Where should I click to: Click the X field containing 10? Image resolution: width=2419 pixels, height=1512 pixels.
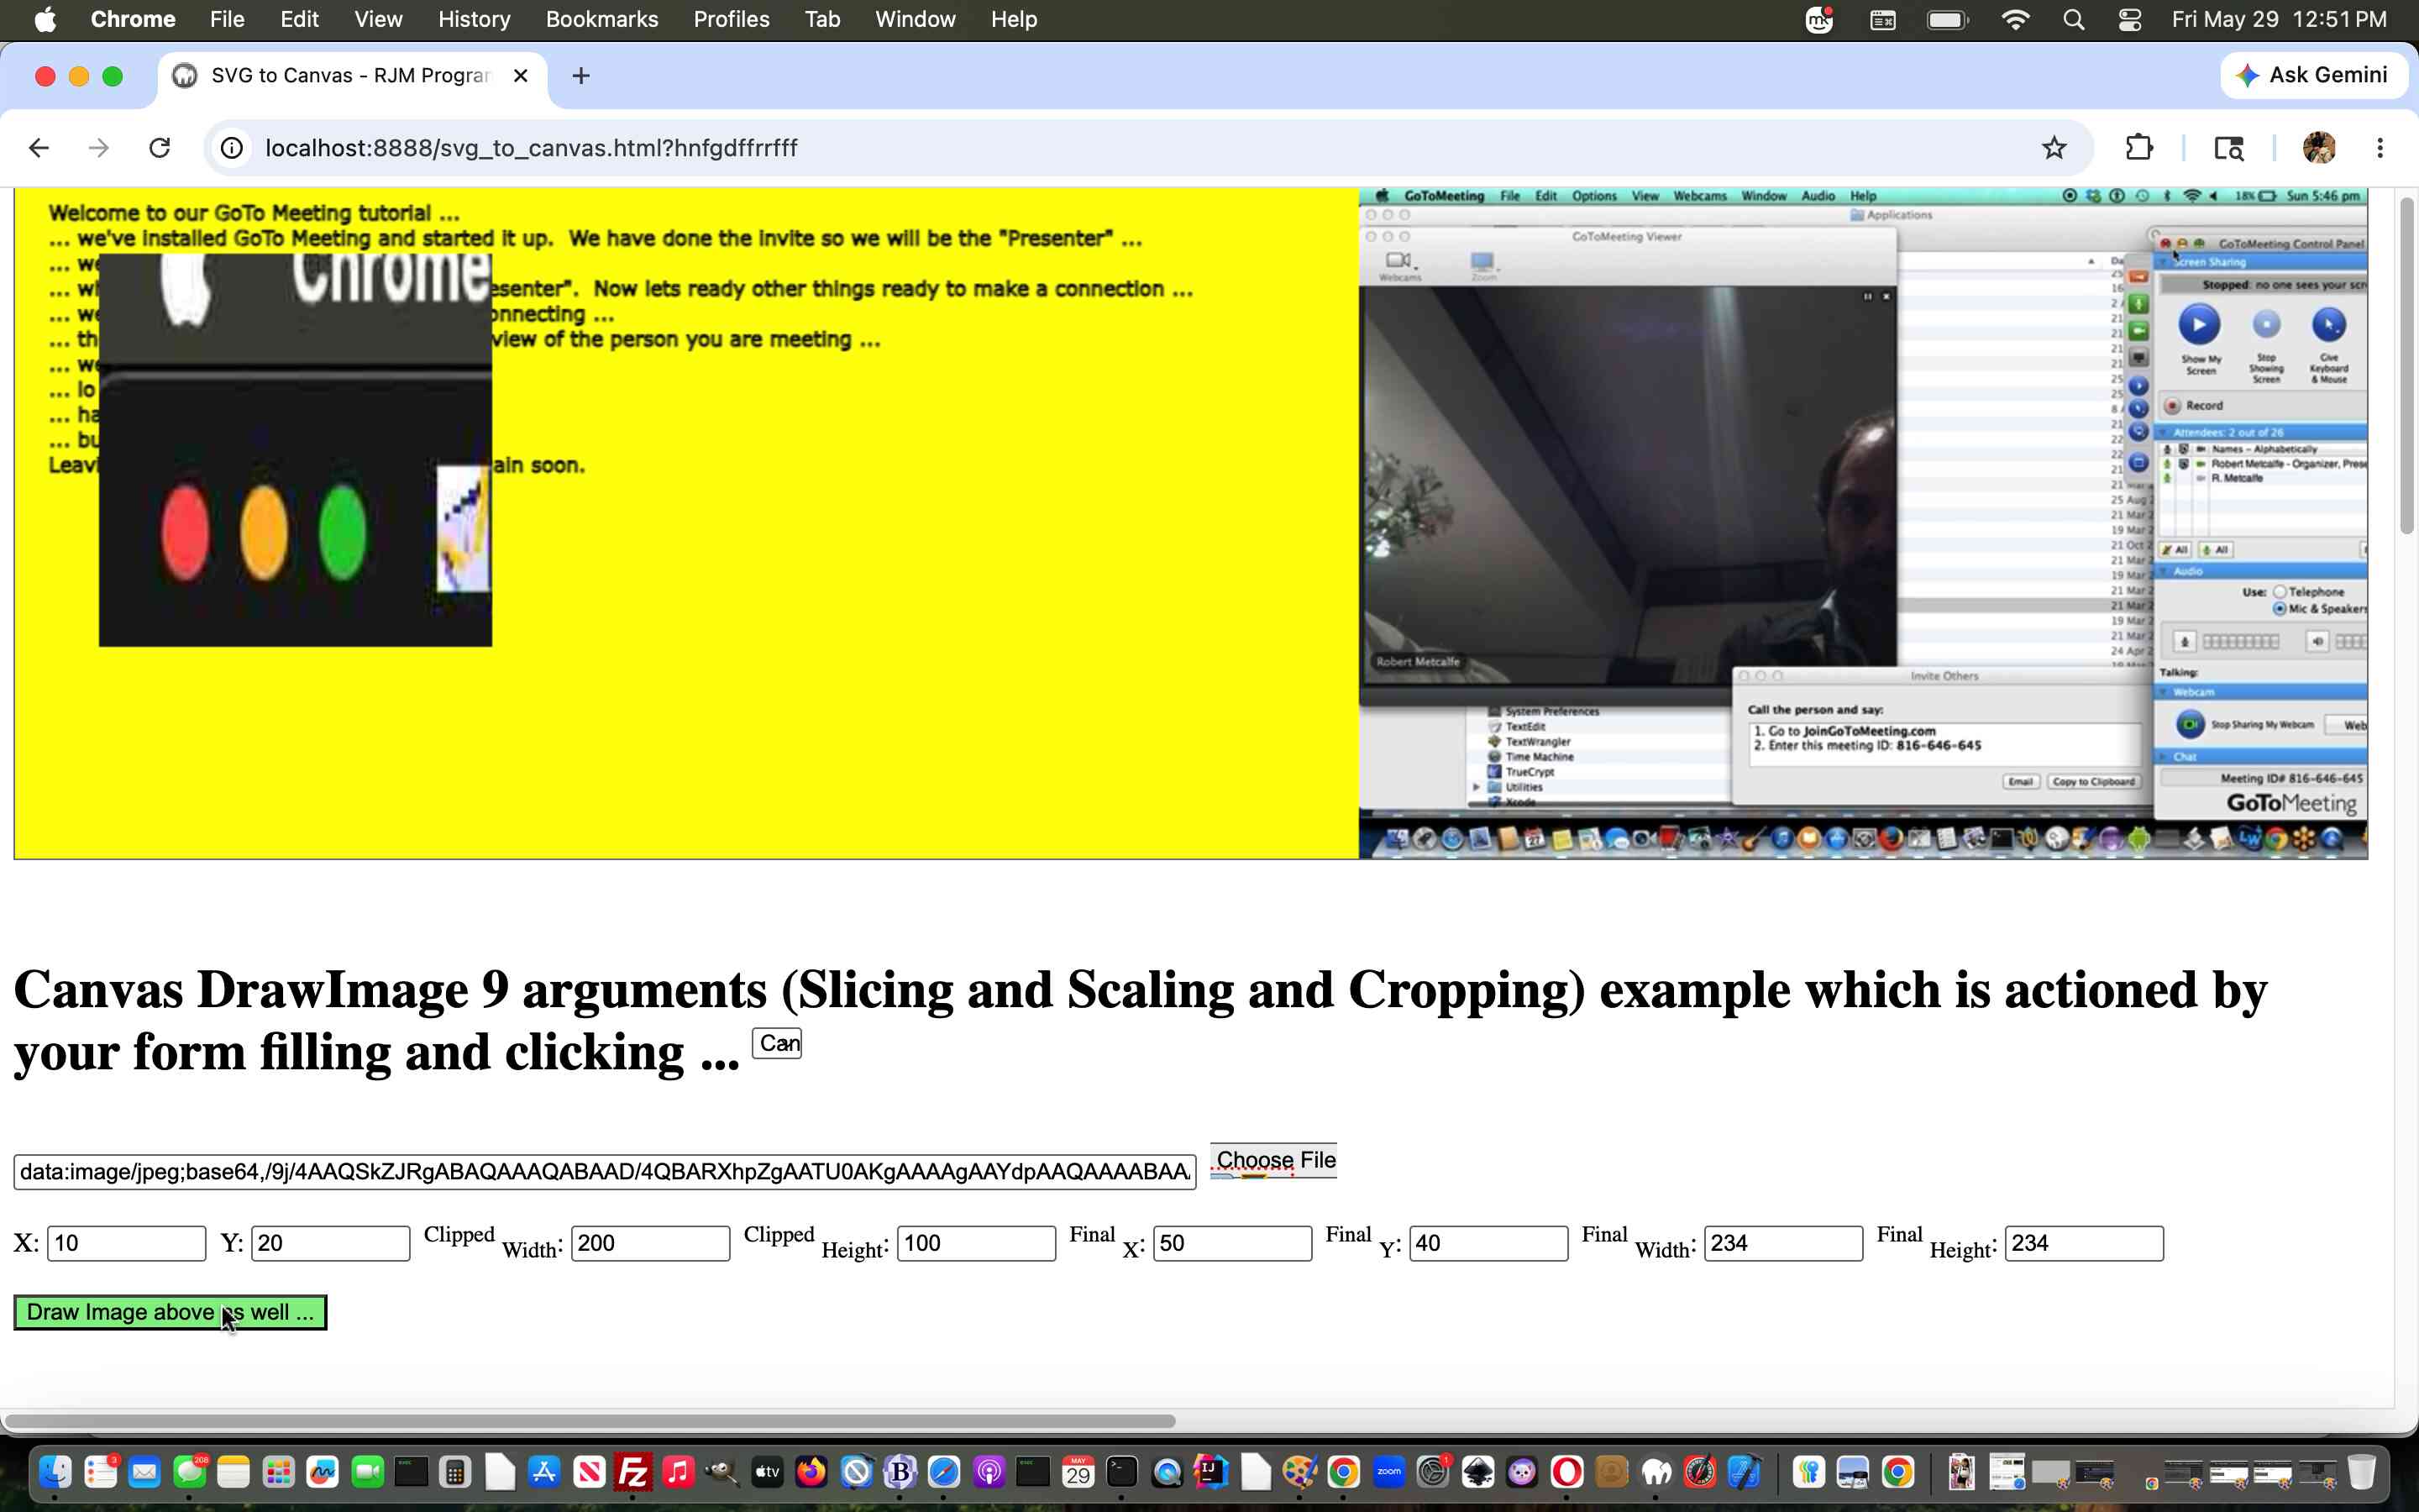tap(126, 1243)
